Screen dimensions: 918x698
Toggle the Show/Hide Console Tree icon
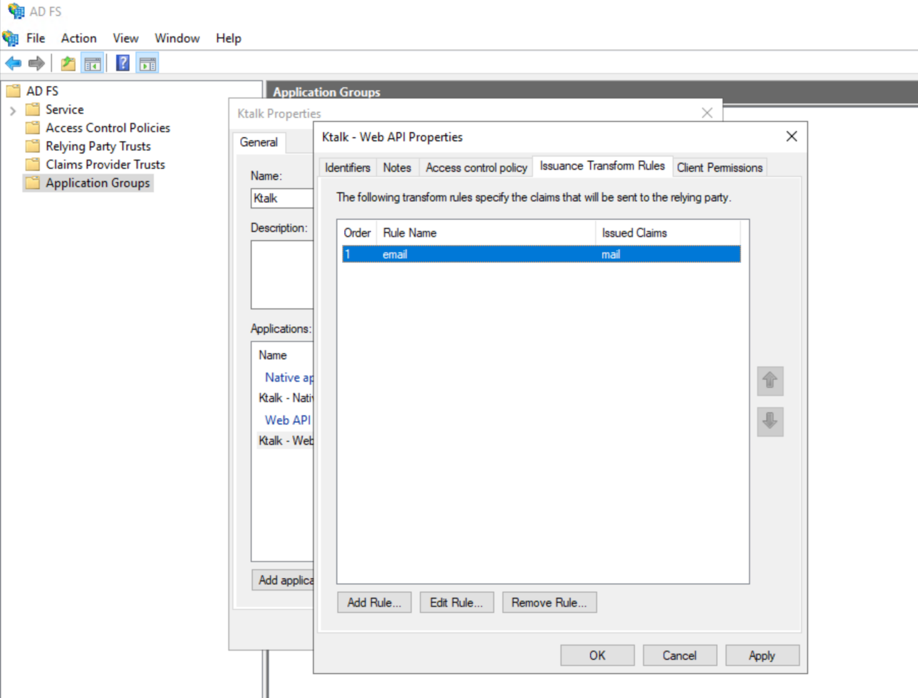pyautogui.click(x=93, y=63)
